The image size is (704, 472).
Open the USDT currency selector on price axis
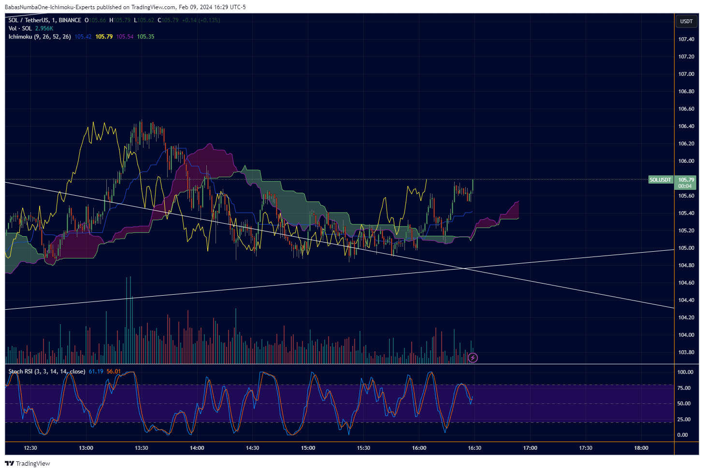pos(686,21)
